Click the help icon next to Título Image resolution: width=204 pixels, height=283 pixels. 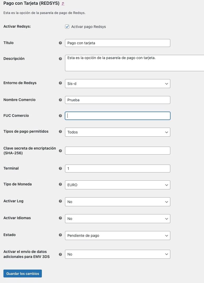click(x=60, y=43)
